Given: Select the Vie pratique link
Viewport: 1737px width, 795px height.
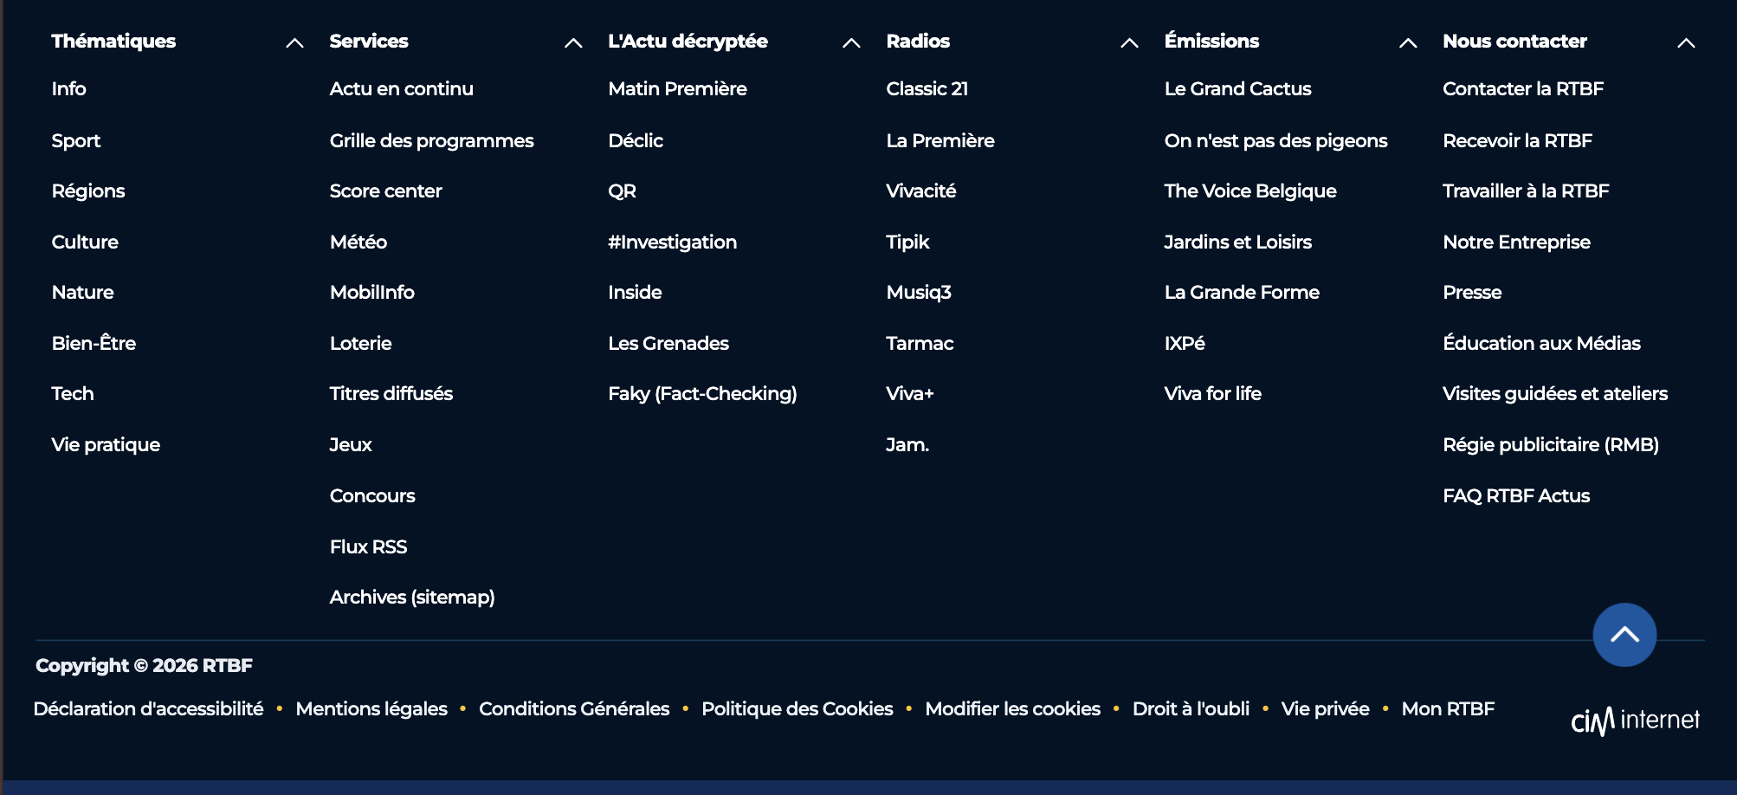Looking at the screenshot, I should pyautogui.click(x=106, y=444).
